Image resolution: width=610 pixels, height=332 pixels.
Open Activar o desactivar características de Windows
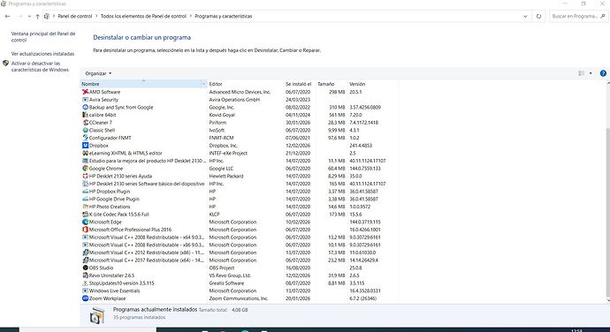click(40, 66)
